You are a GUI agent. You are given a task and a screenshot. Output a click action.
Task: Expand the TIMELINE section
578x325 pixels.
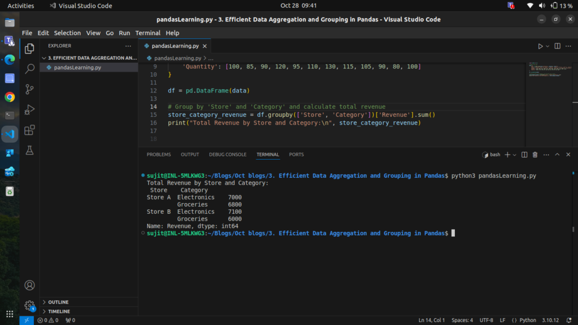click(x=58, y=311)
